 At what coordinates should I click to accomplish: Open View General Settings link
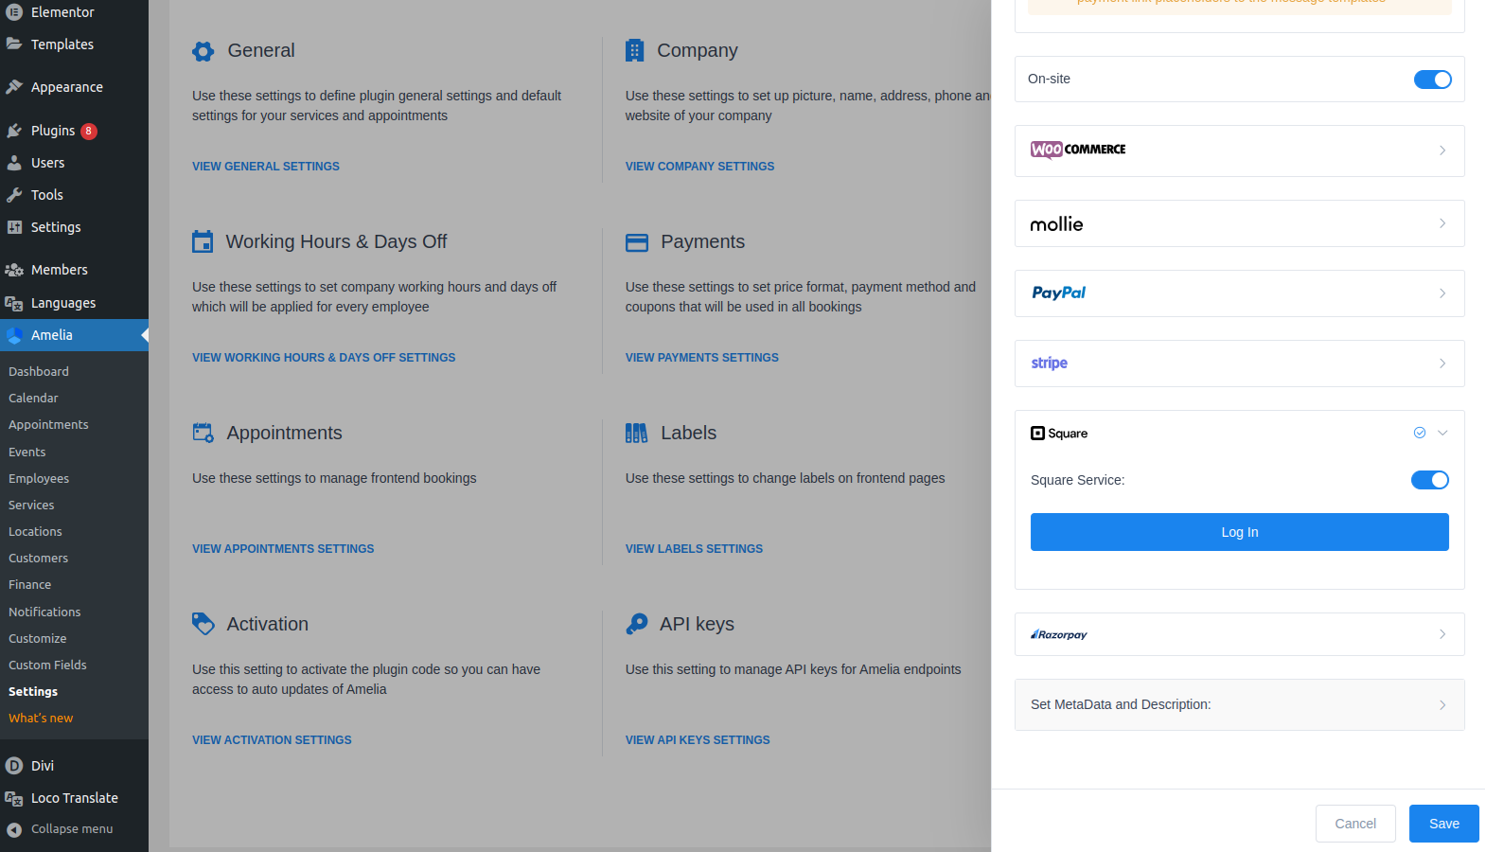(x=266, y=167)
